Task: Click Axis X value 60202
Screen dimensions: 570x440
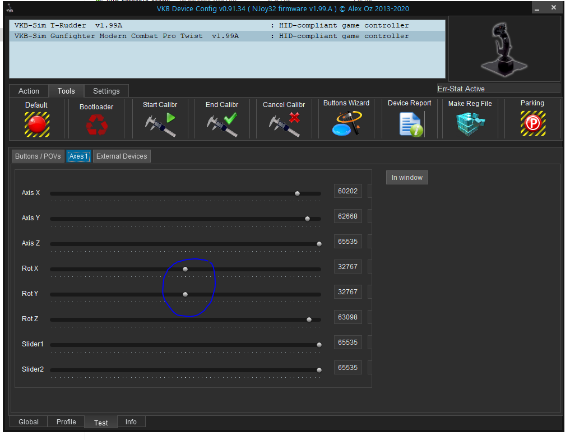Action: (348, 191)
